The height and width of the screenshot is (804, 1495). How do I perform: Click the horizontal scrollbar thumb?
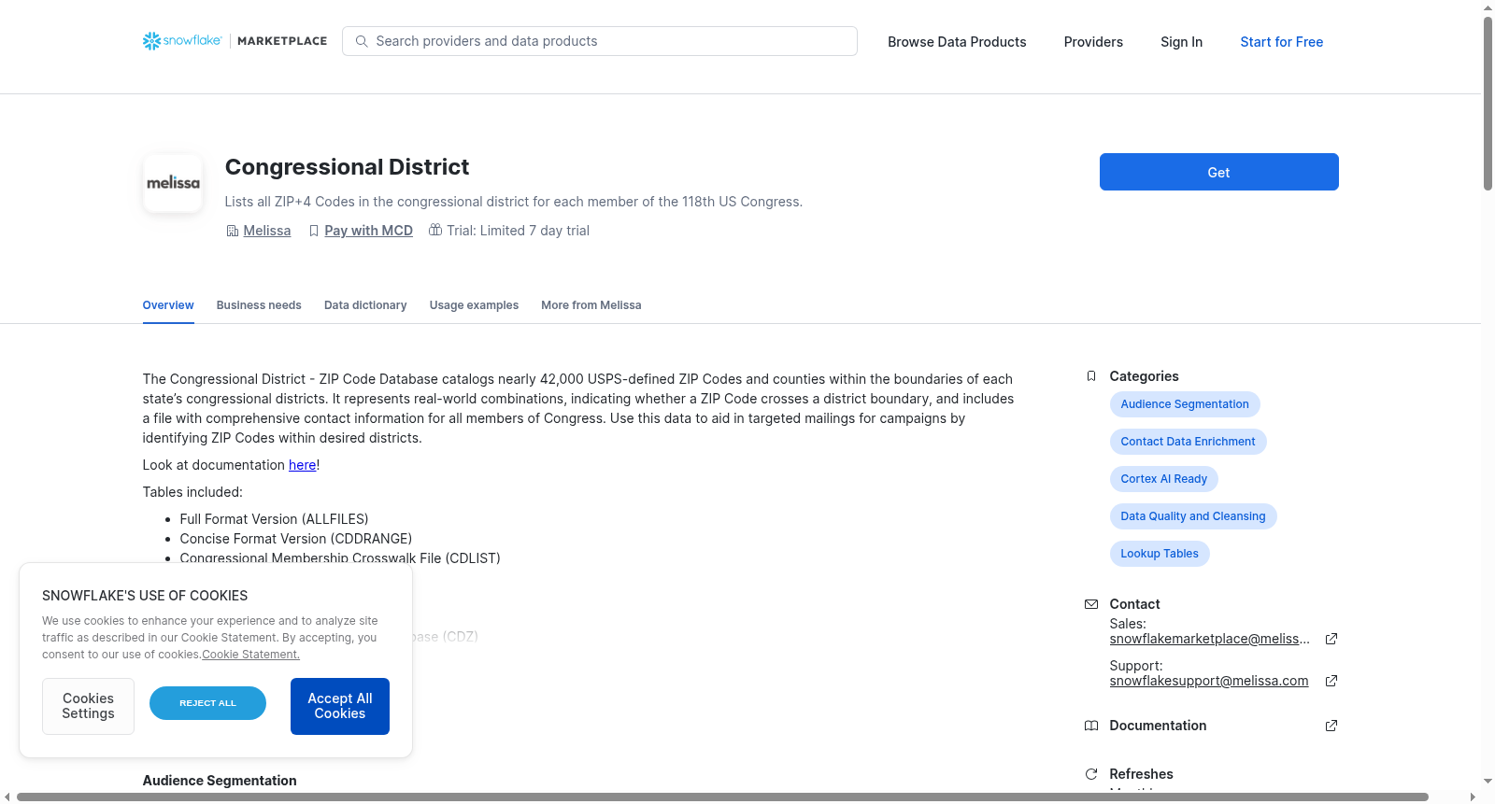pyautogui.click(x=722, y=797)
